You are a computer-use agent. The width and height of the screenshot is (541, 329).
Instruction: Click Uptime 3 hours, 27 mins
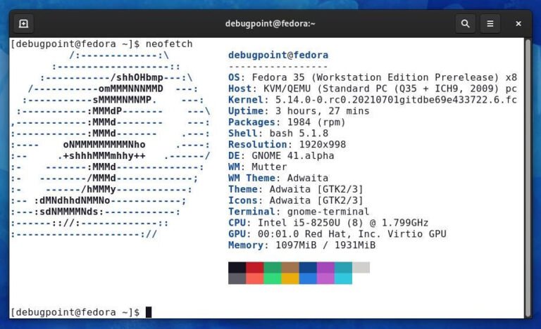(x=299, y=111)
